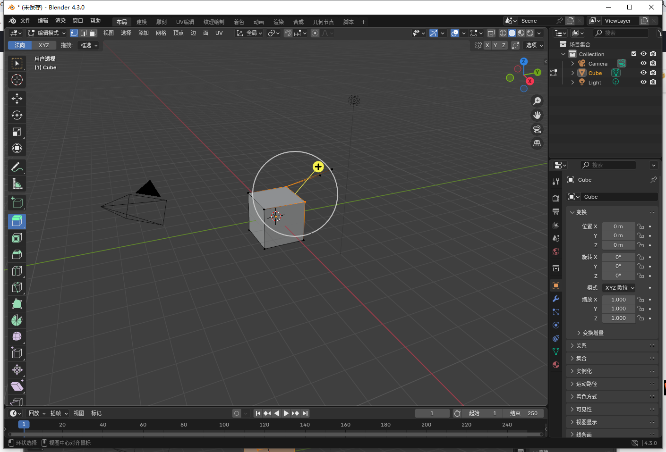Select the Annotate pencil tool
This screenshot has height=452, width=666.
pos(17,167)
